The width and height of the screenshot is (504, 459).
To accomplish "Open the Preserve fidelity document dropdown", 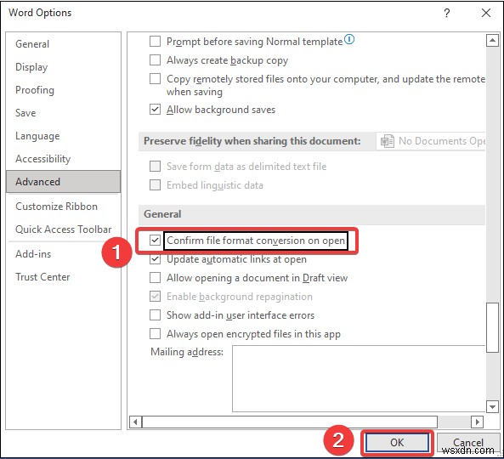I will point(430,141).
